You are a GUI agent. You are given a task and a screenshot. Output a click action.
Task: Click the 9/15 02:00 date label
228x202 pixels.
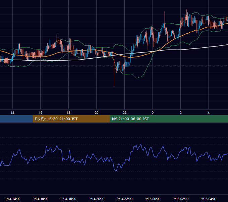pyautogui.click(x=181, y=199)
